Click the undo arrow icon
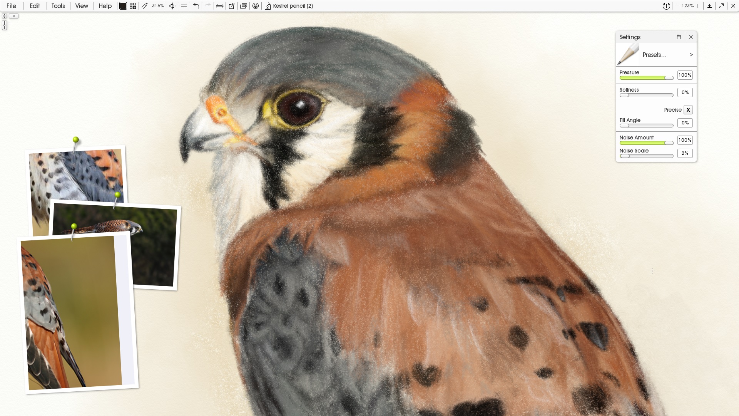 [196, 6]
